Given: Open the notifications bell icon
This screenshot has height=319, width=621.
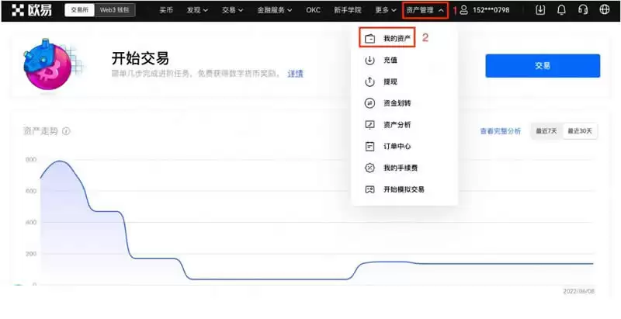Looking at the screenshot, I should pyautogui.click(x=562, y=11).
